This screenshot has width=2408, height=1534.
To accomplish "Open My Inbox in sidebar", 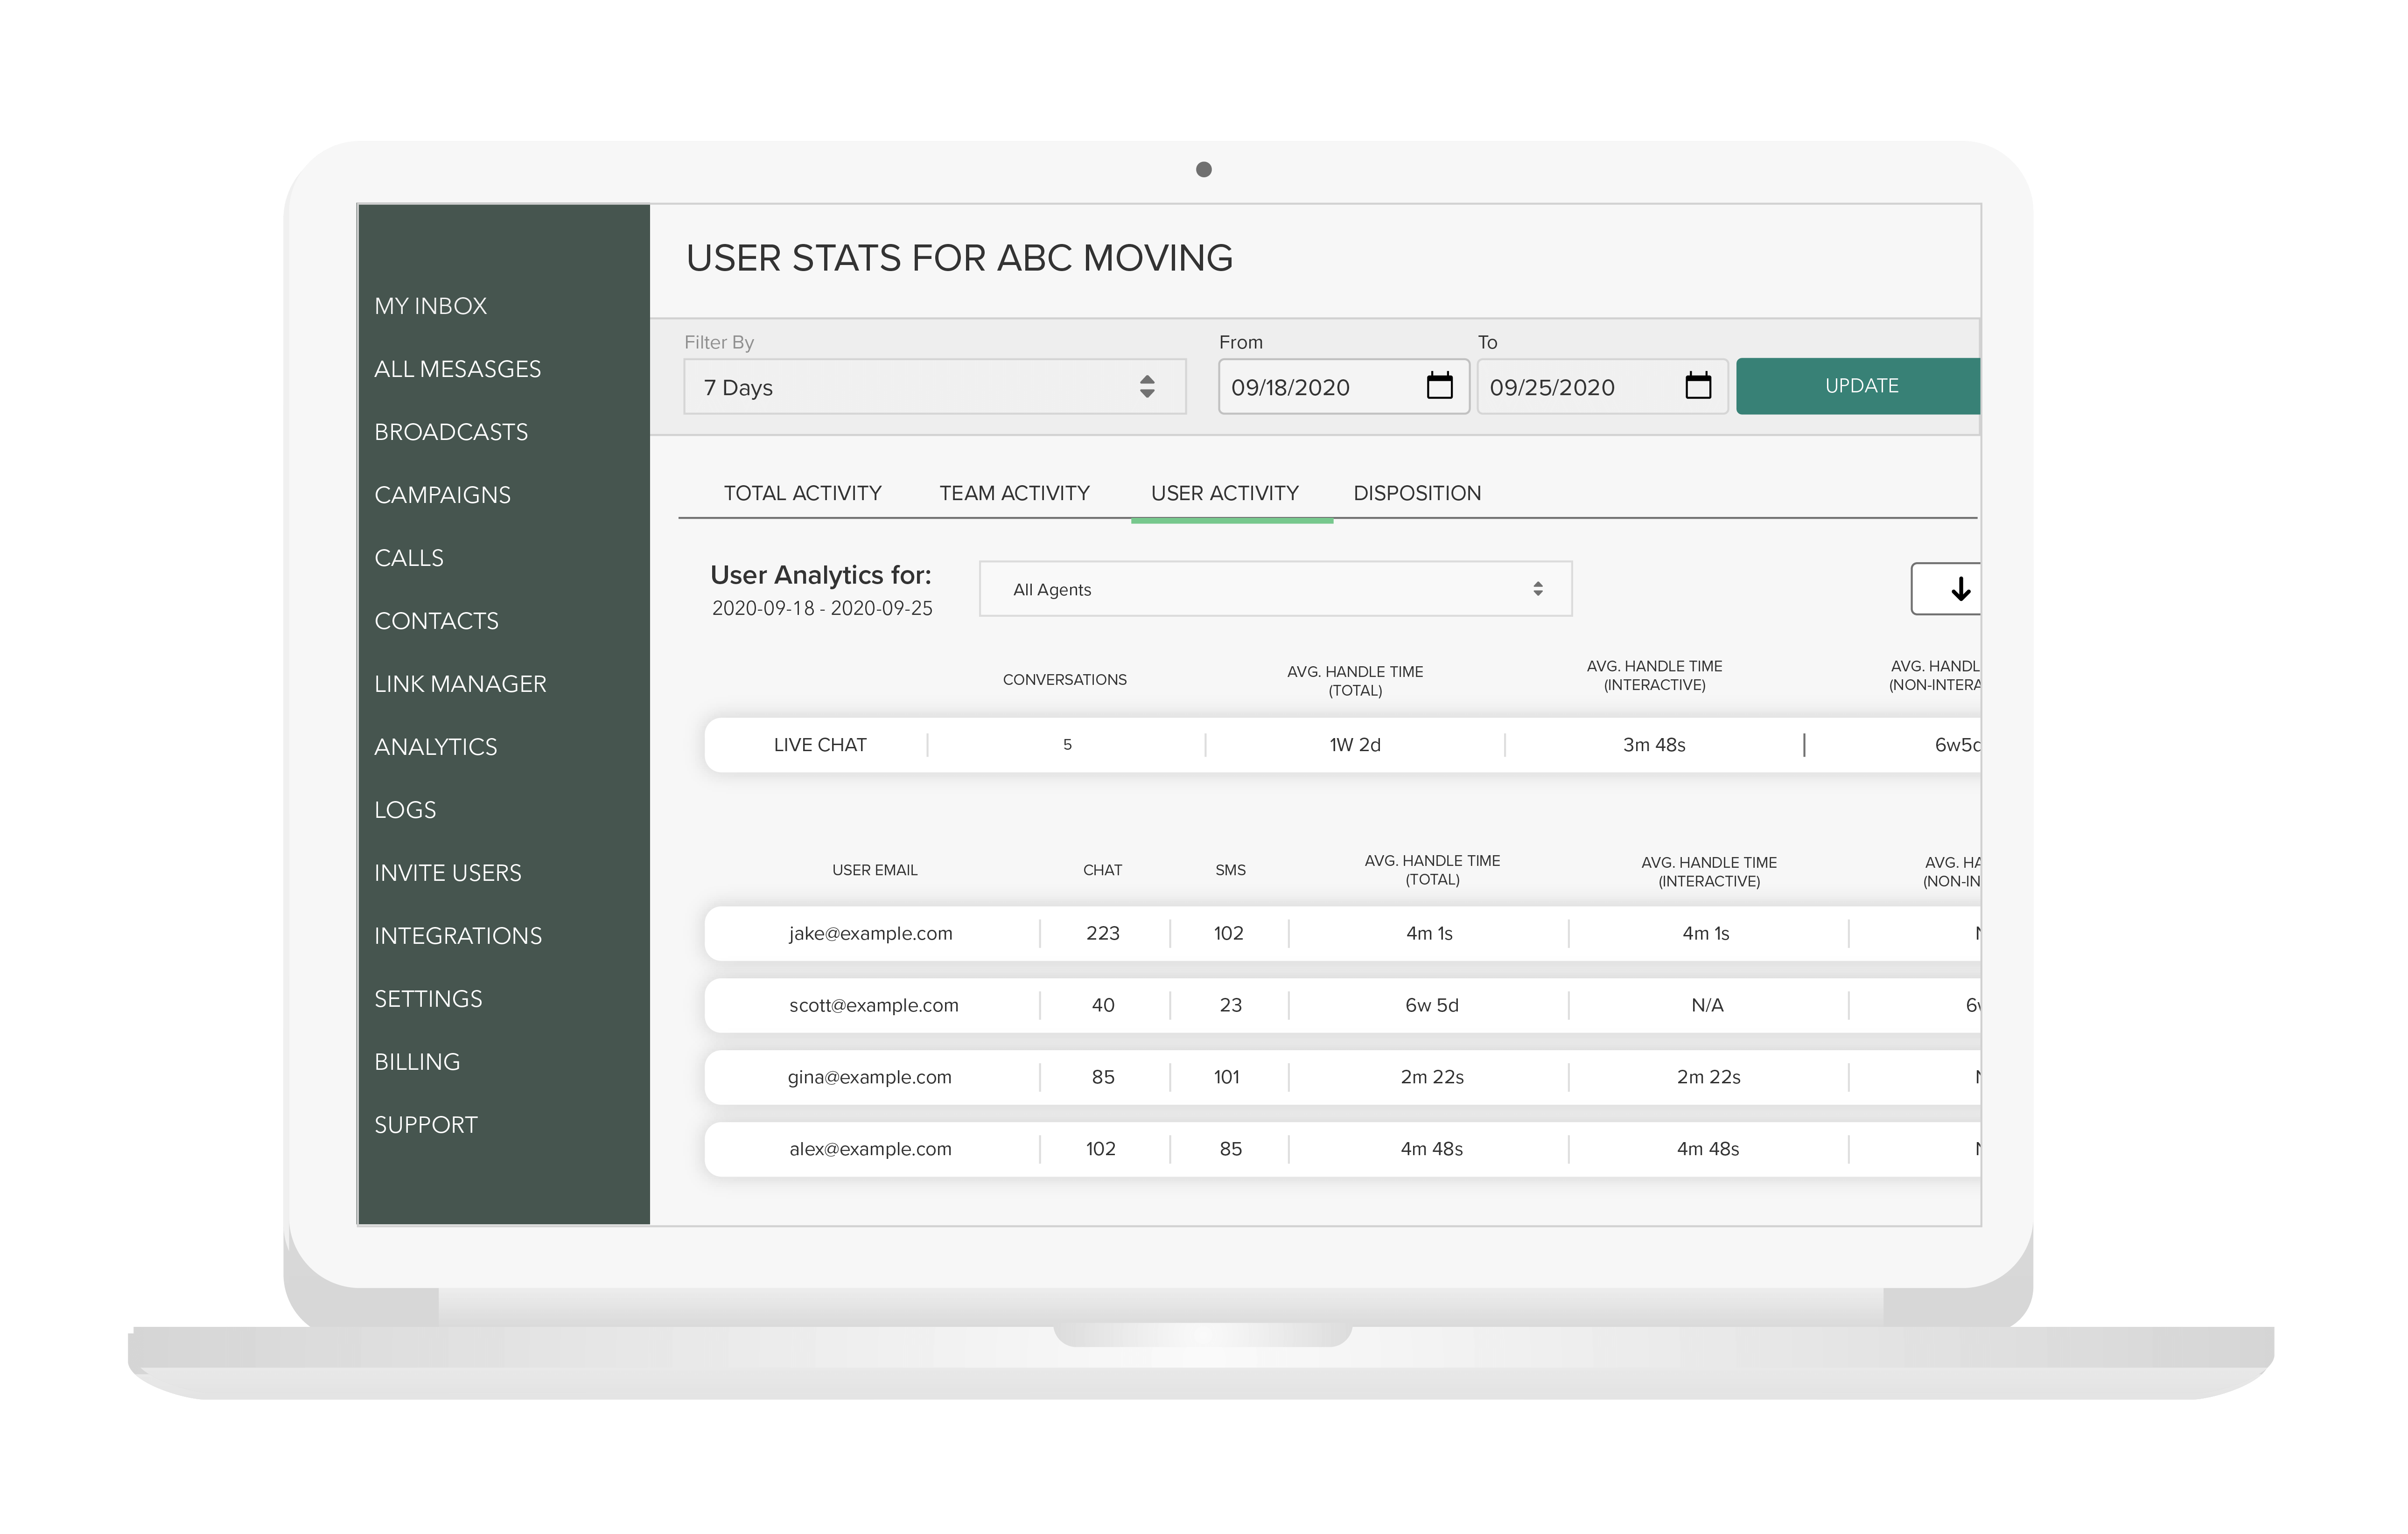I will 430,306.
